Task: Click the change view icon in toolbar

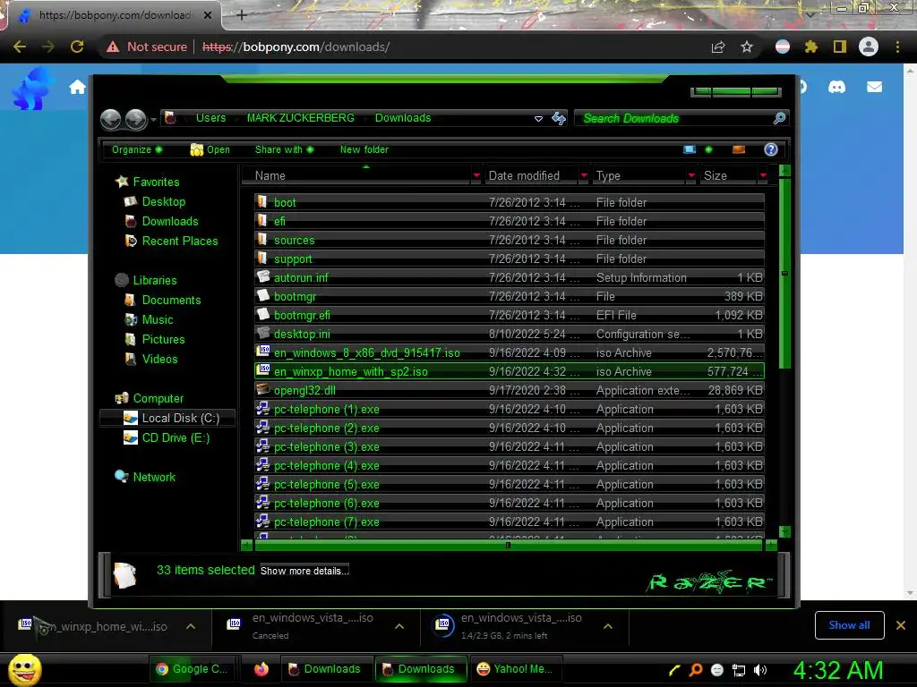Action: [690, 149]
